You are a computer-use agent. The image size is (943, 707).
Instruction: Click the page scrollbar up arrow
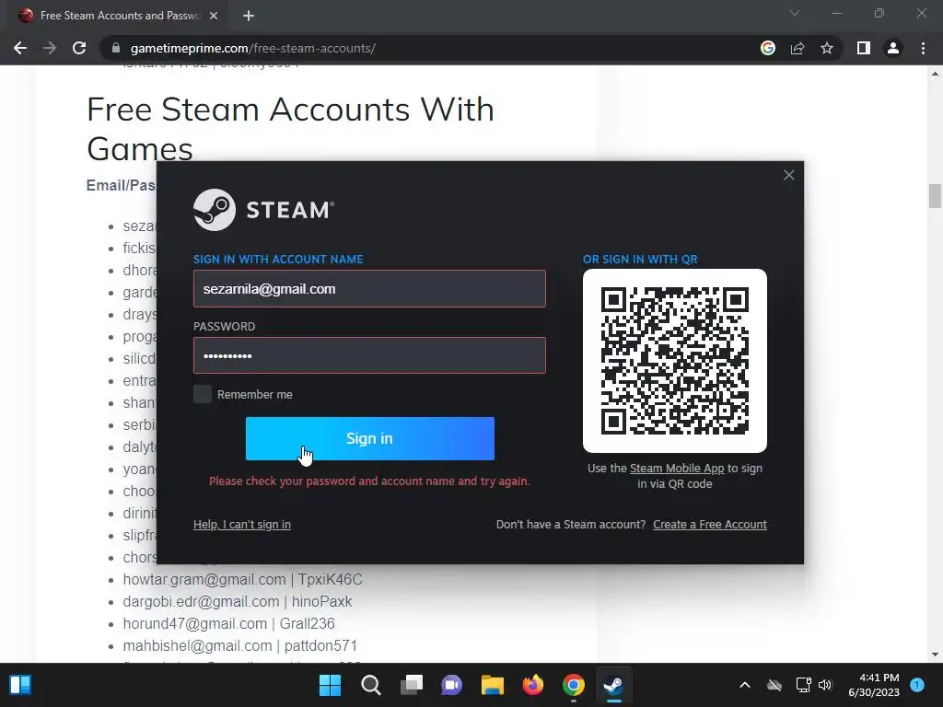(935, 74)
